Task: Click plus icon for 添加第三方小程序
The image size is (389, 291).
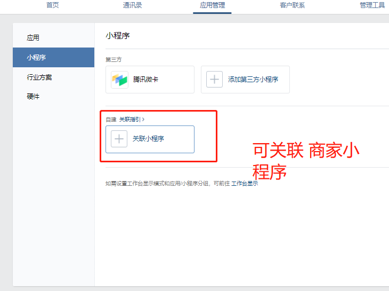Action: tap(214, 80)
